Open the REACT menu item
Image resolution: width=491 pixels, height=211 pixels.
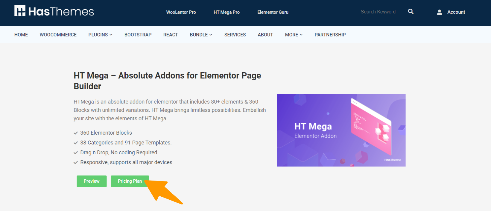[171, 35]
